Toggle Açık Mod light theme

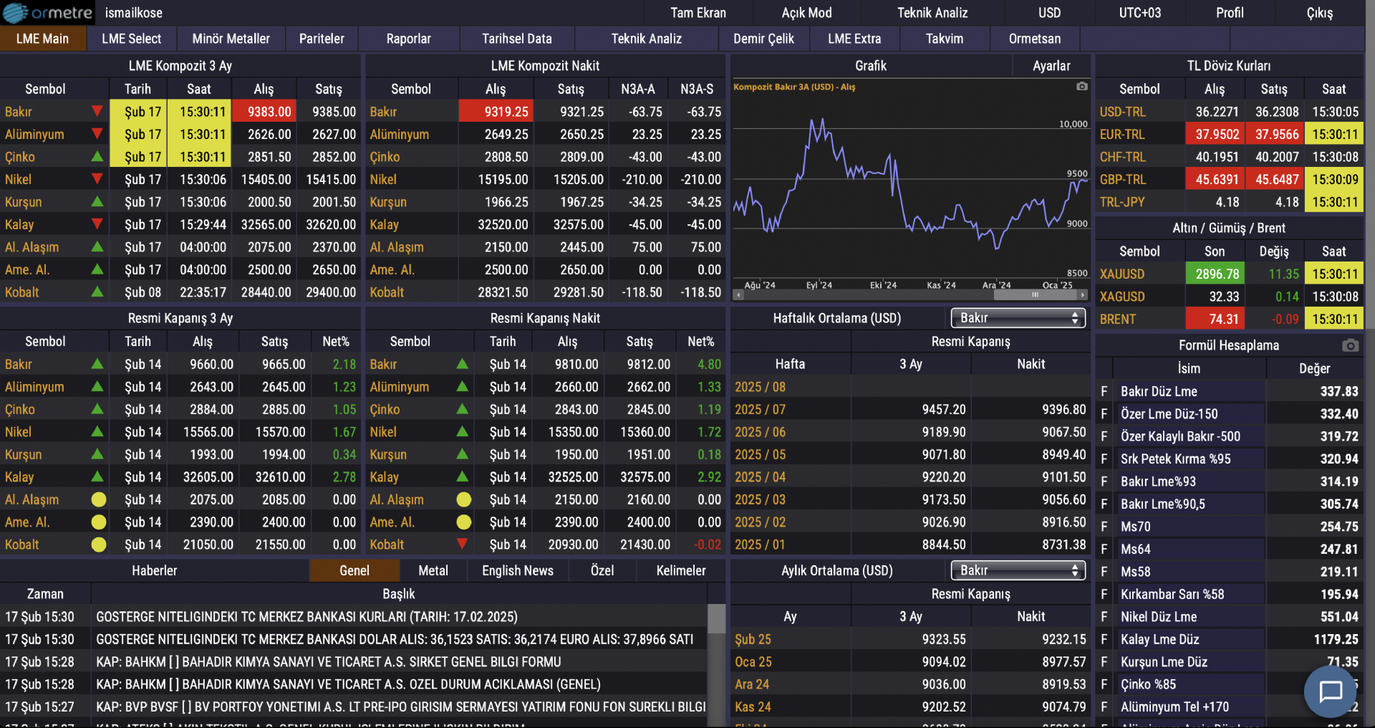[x=806, y=13]
